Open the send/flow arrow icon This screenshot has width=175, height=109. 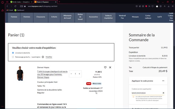149,6
